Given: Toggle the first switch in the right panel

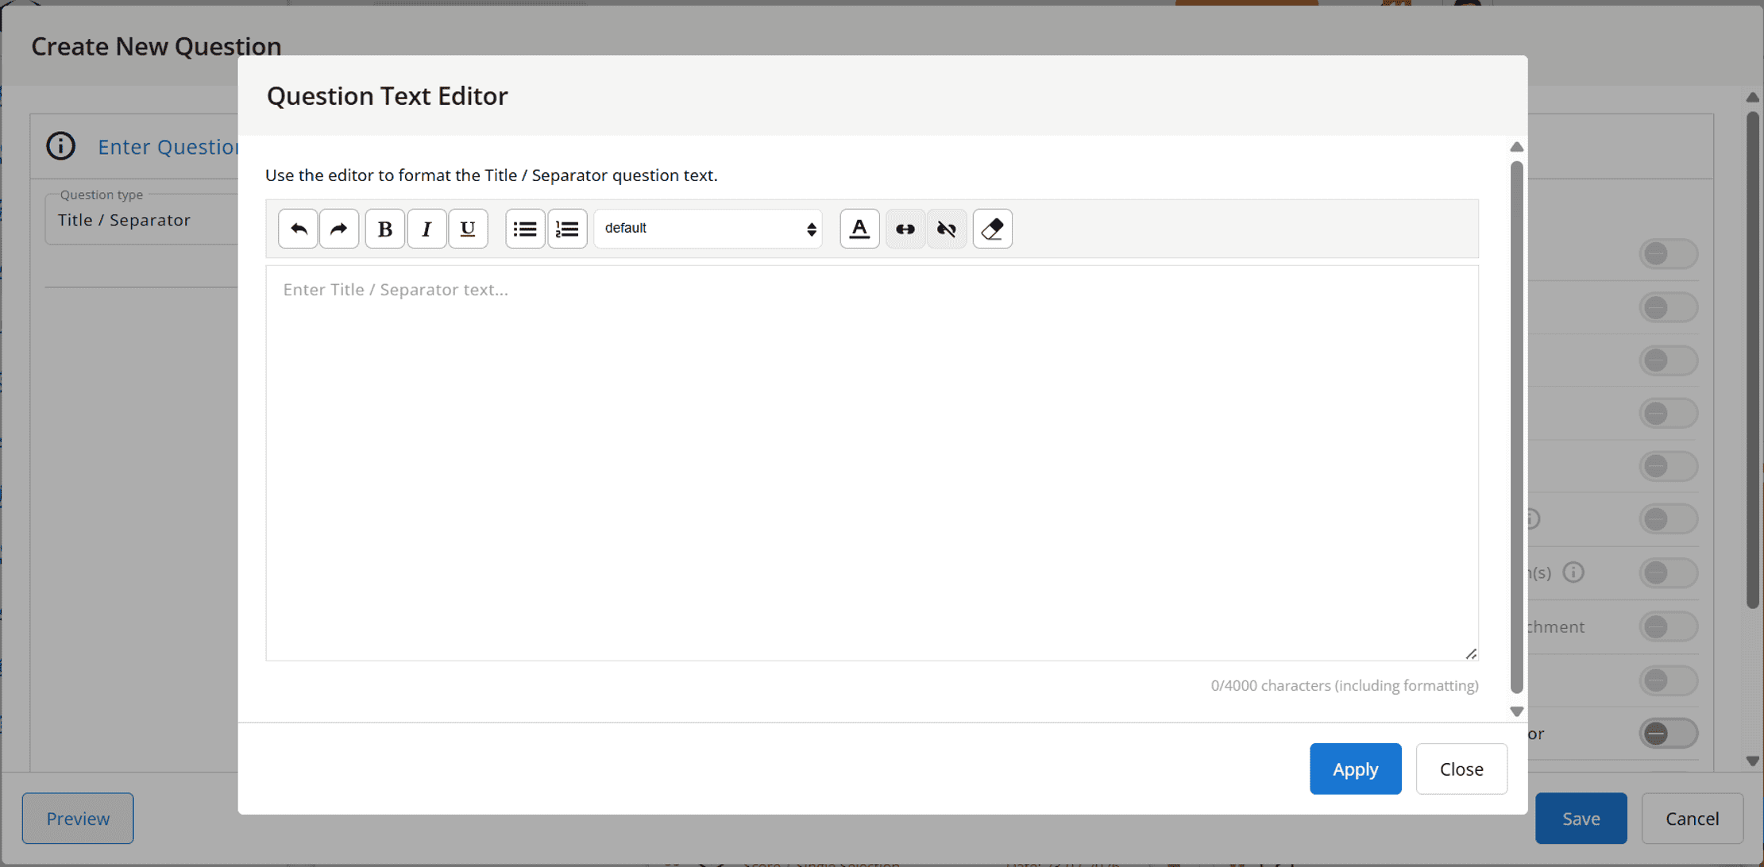Looking at the screenshot, I should click(x=1669, y=254).
